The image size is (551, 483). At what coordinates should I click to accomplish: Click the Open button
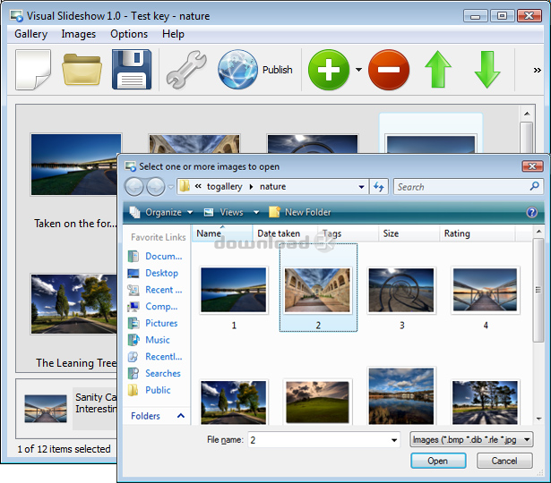click(x=438, y=461)
